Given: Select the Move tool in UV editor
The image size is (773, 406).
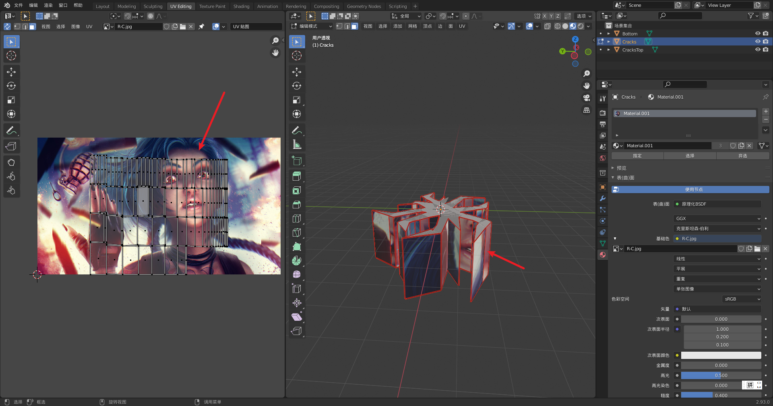Looking at the screenshot, I should [11, 72].
